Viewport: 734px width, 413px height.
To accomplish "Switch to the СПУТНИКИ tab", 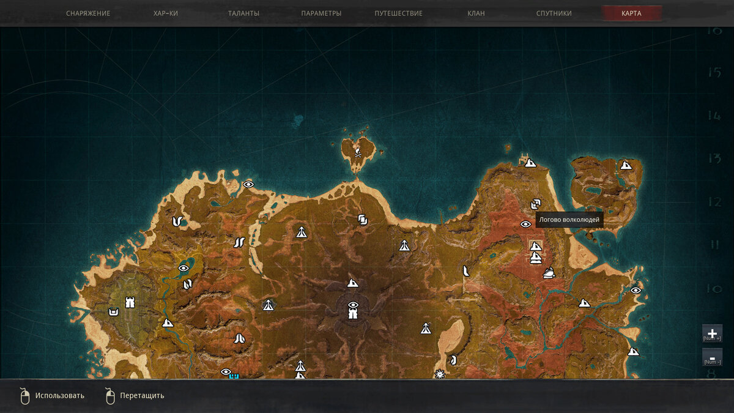I will coord(554,13).
